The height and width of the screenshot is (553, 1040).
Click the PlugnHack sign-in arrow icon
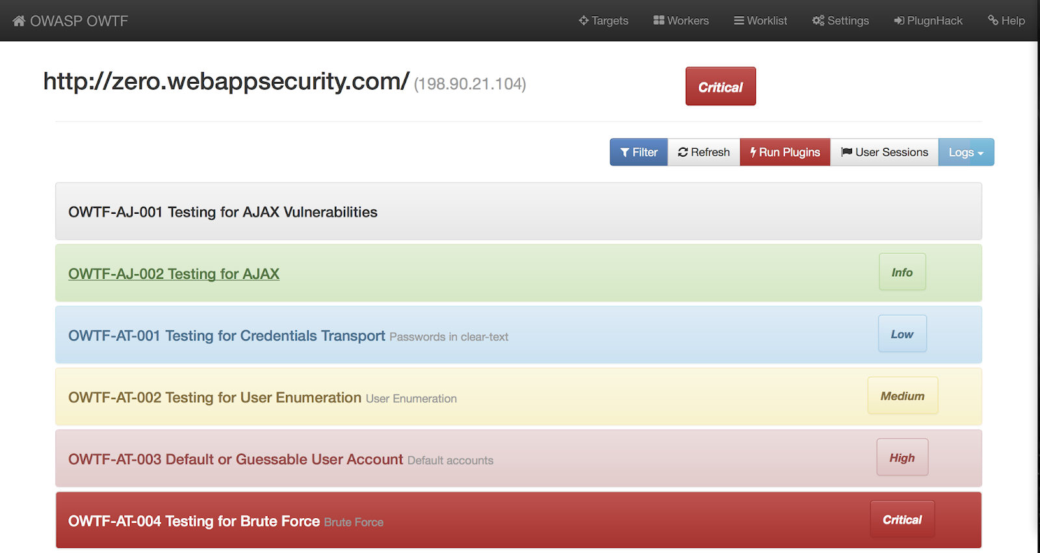[899, 21]
